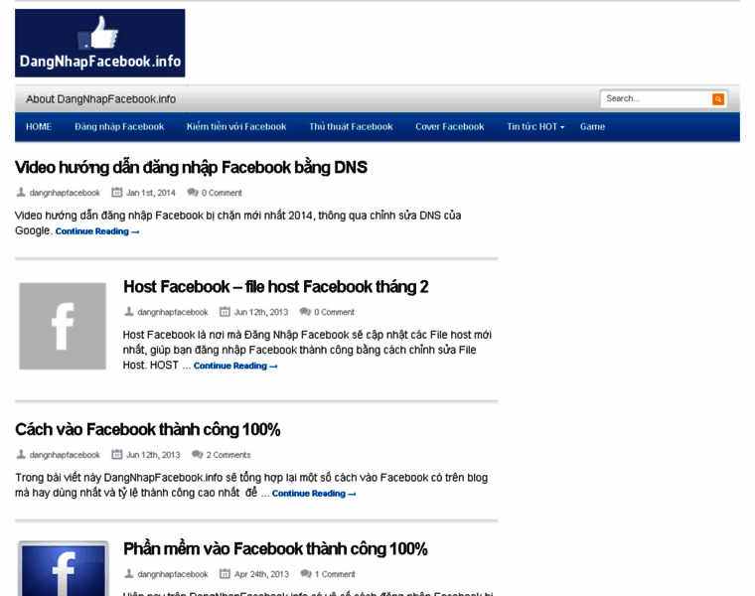This screenshot has height=596, width=755.
Task: Click 0 Comment link under Host Facebook post
Action: [x=334, y=313]
